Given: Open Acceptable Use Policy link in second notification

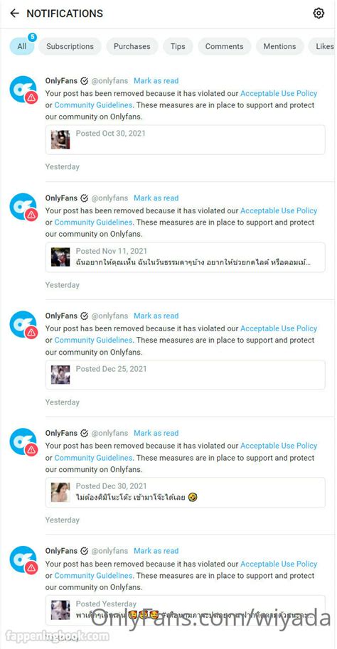Looking at the screenshot, I should coord(279,210).
